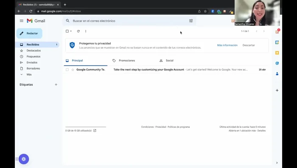Go to the newer messages arrow

(x=256, y=31)
